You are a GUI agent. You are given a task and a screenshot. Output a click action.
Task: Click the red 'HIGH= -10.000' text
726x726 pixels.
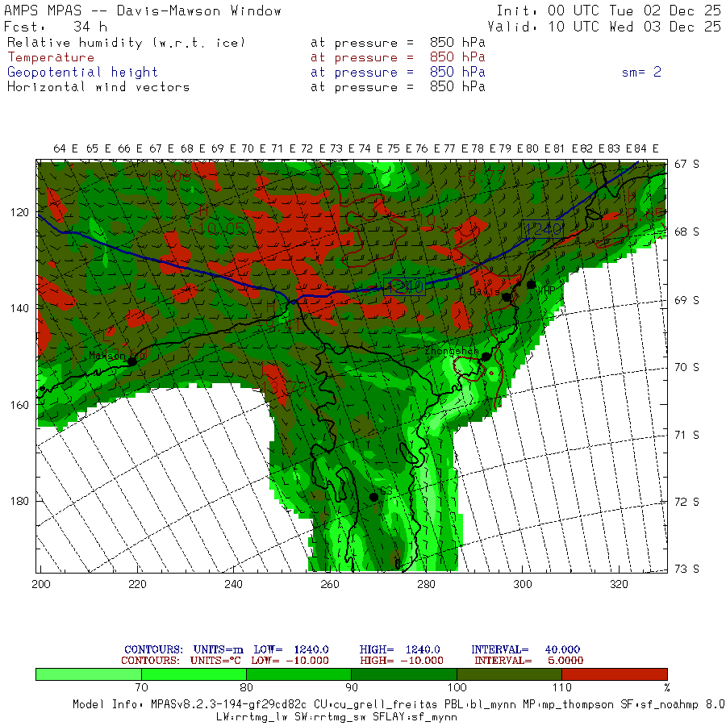coord(402,661)
